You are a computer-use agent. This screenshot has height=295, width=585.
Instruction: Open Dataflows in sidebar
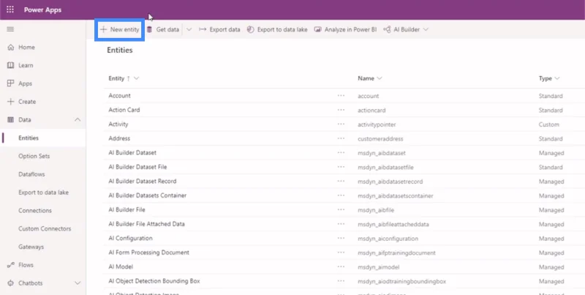tap(31, 174)
